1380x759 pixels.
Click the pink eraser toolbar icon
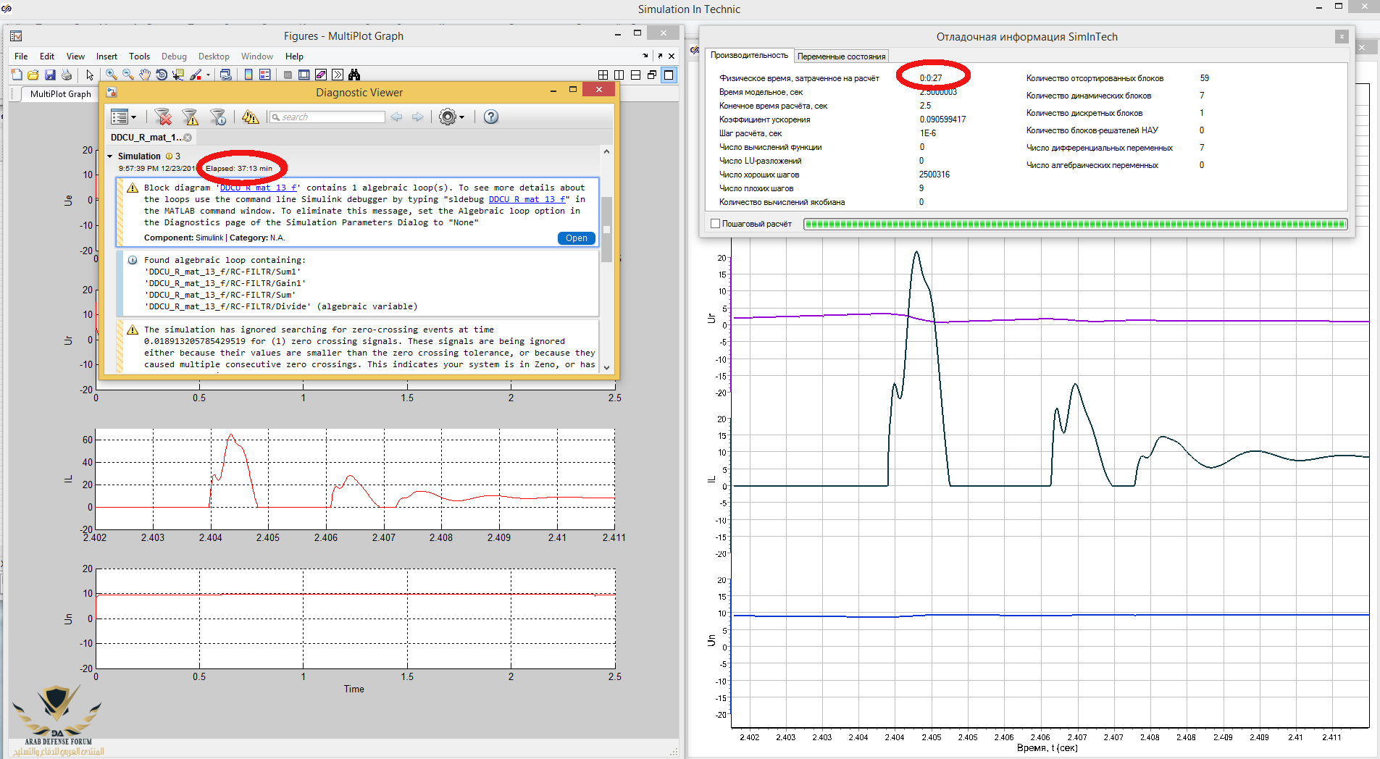(x=321, y=75)
